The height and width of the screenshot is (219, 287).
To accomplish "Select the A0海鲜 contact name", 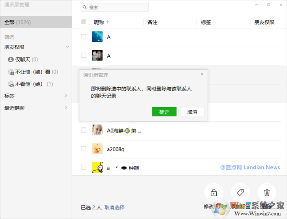I will pyautogui.click(x=124, y=131).
